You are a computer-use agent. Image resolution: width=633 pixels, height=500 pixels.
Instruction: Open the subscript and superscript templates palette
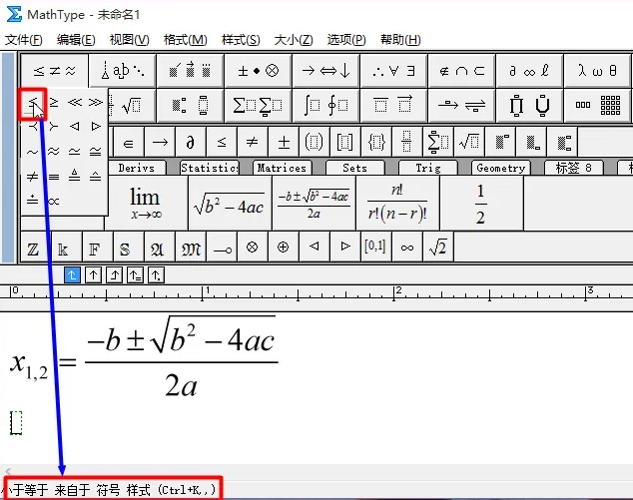(x=190, y=106)
